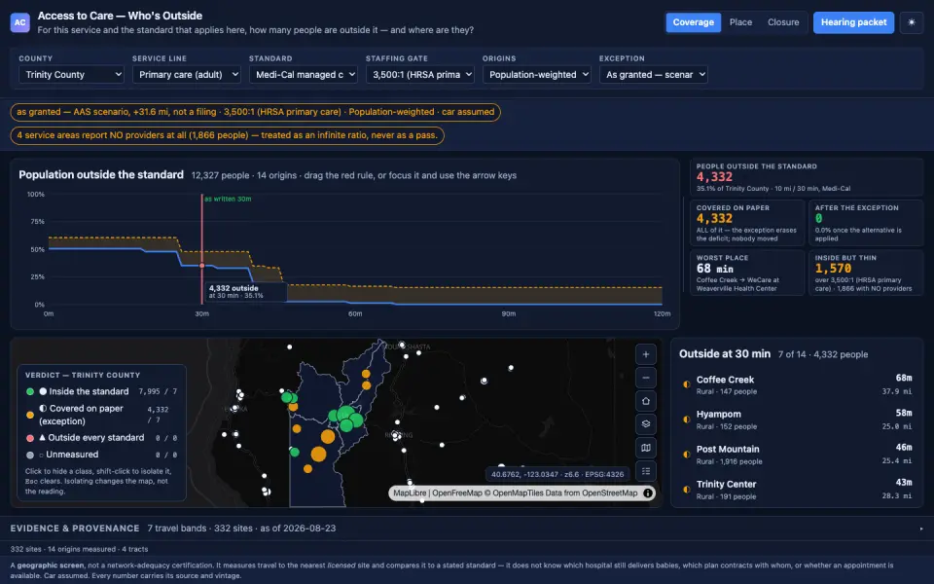Open the map legend list icon
Image resolution: width=934 pixels, height=584 pixels.
click(646, 471)
